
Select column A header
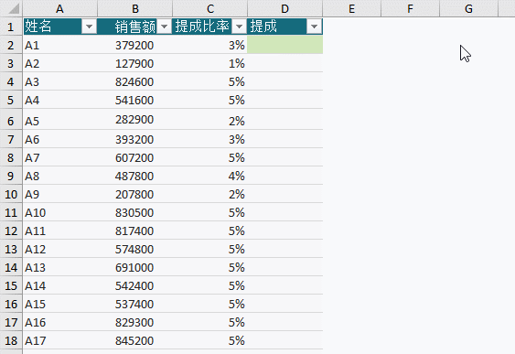pyautogui.click(x=60, y=8)
